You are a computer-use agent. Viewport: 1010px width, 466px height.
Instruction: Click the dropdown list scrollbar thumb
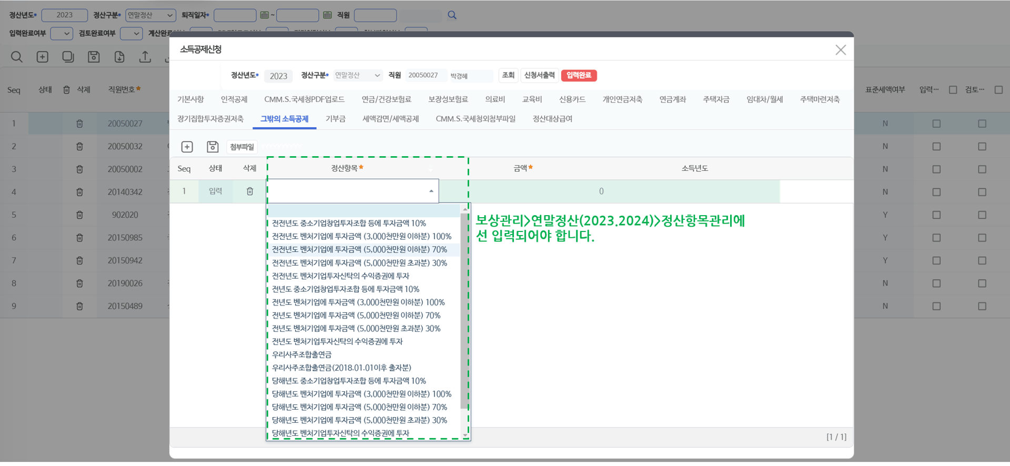464,310
